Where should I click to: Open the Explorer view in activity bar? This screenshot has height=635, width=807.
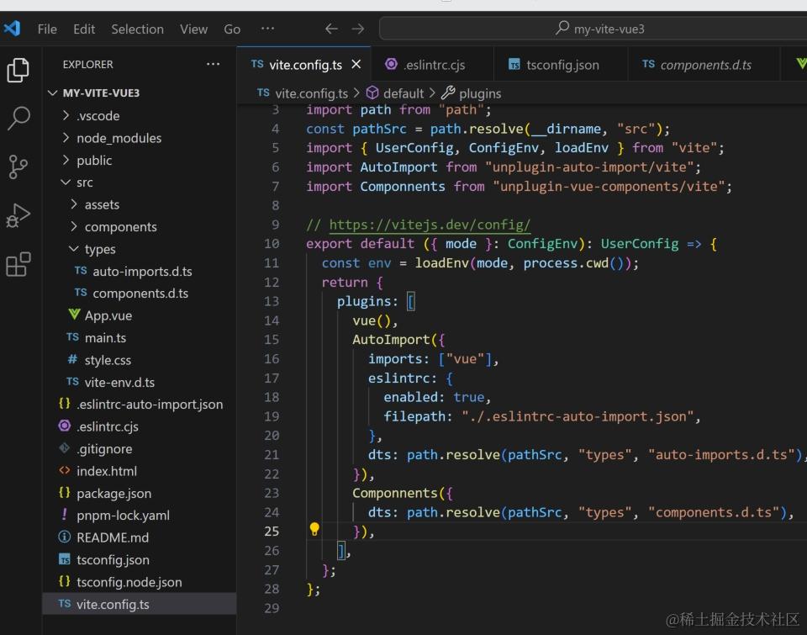[x=18, y=70]
